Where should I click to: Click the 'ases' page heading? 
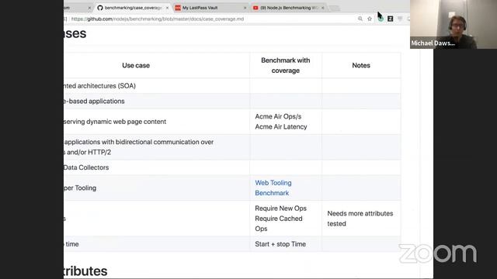tap(75, 33)
